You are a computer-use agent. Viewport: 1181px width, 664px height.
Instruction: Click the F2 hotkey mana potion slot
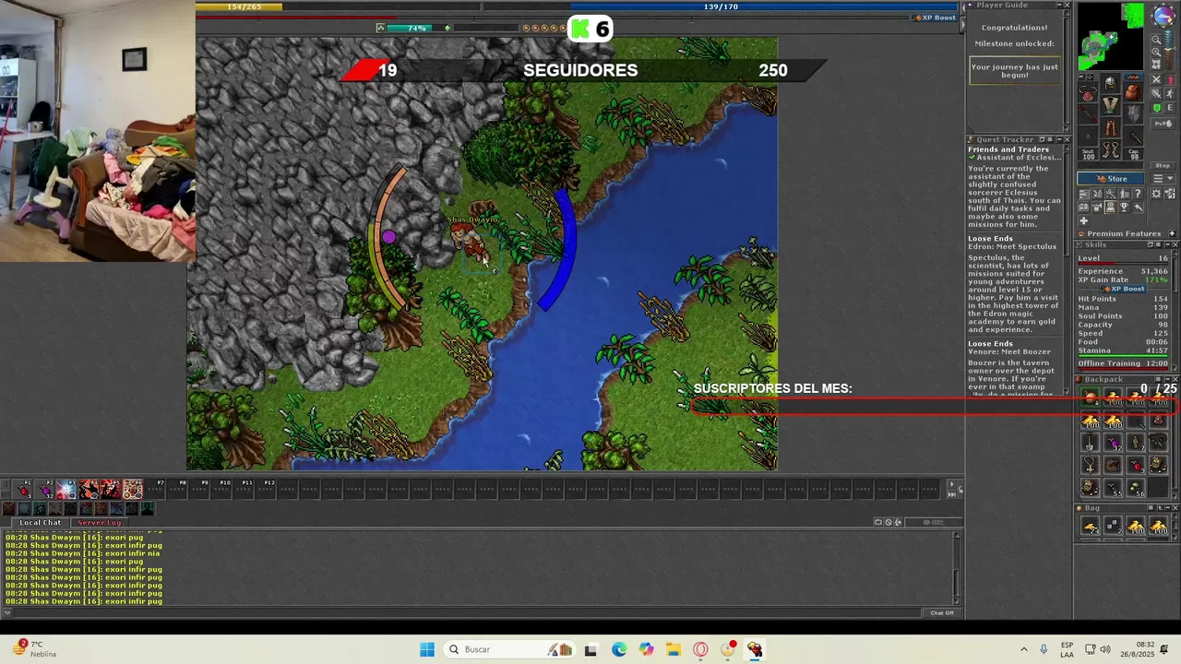[44, 489]
